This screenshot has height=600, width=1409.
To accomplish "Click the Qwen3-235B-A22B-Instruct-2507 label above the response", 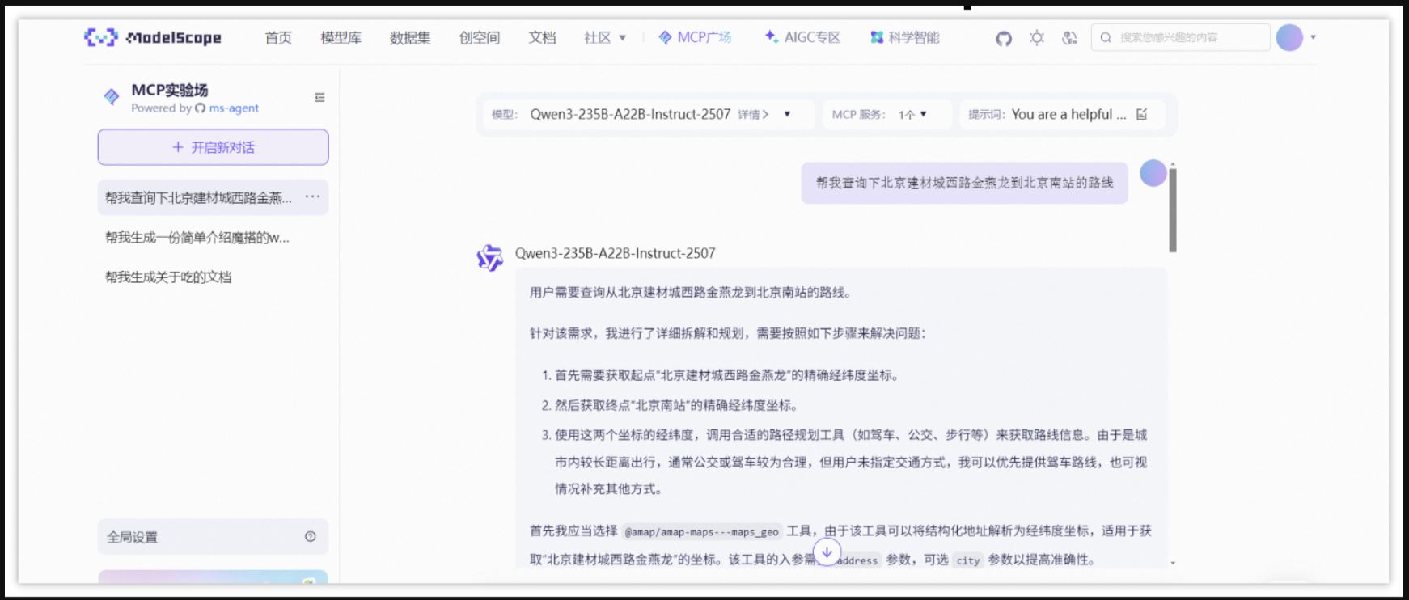I will click(616, 253).
